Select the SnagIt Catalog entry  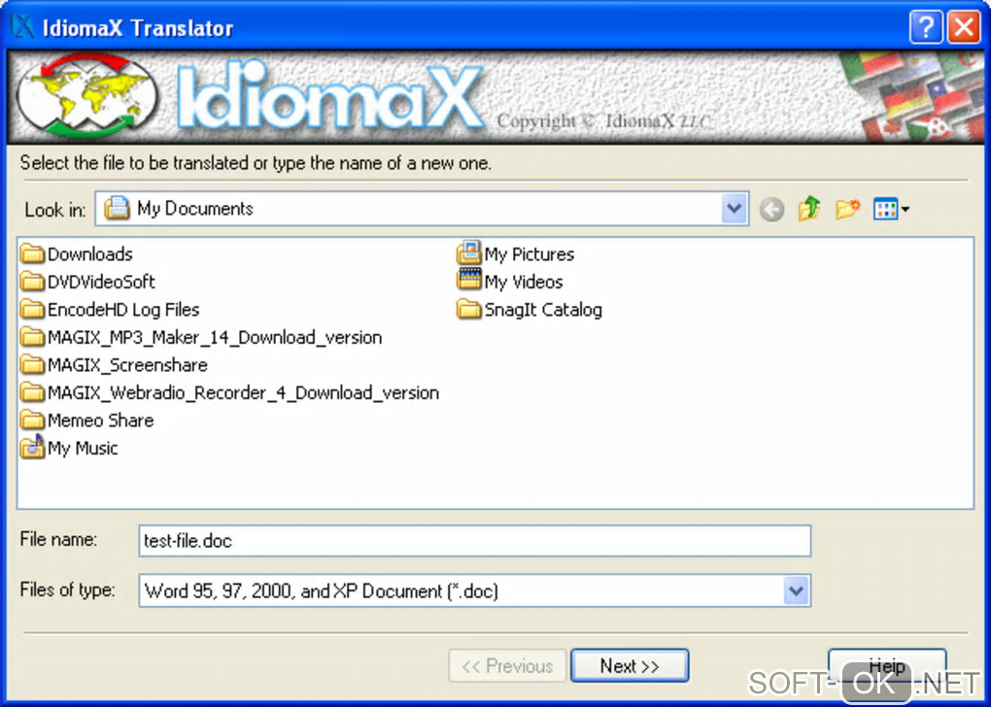tap(543, 310)
